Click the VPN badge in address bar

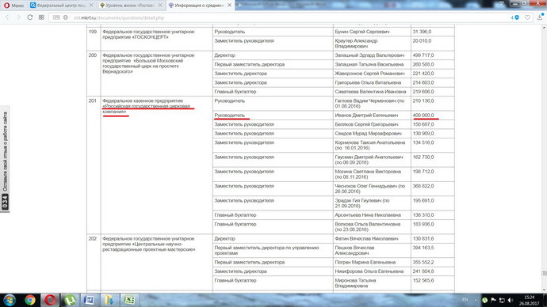[x=56, y=17]
